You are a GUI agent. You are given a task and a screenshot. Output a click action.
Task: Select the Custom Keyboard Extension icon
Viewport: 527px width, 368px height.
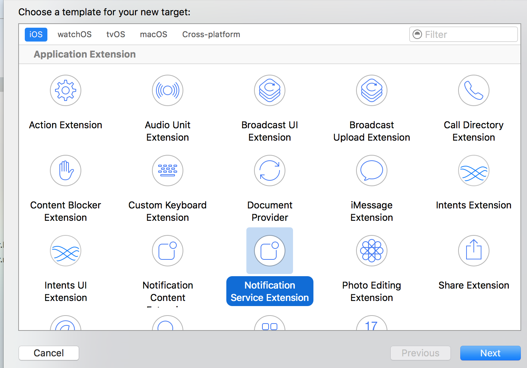tap(168, 171)
